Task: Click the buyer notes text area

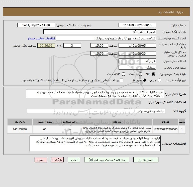Action: click(95, 143)
